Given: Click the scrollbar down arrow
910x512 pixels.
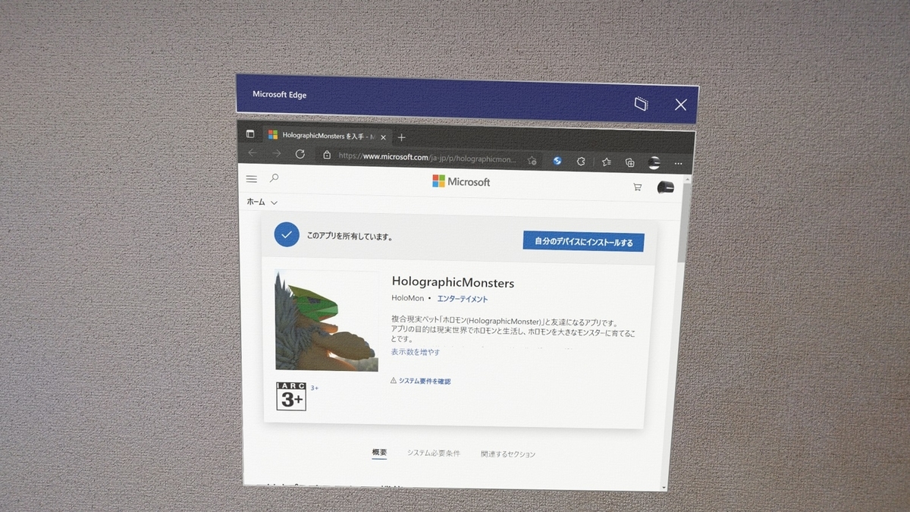Looking at the screenshot, I should (664, 488).
